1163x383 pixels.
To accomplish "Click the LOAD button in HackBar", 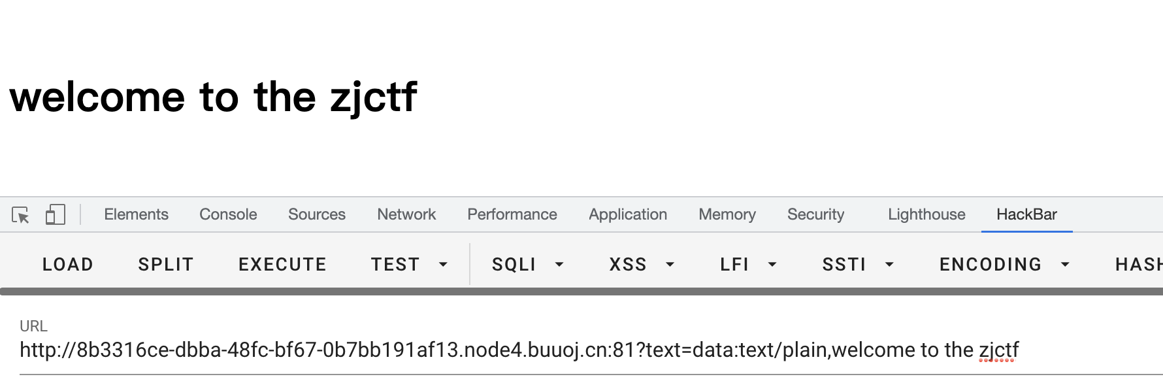I will pos(68,265).
